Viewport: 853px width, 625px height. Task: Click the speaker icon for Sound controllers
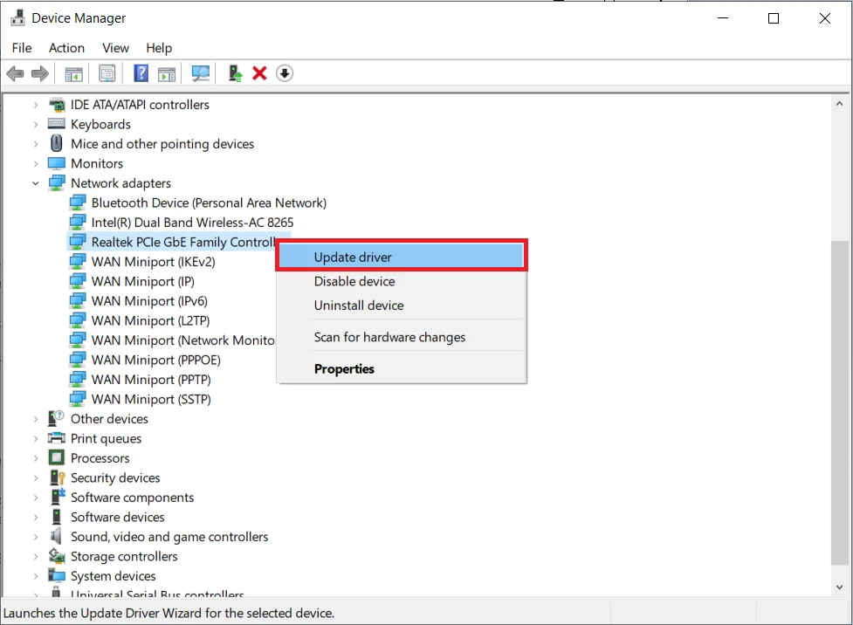[x=56, y=536]
